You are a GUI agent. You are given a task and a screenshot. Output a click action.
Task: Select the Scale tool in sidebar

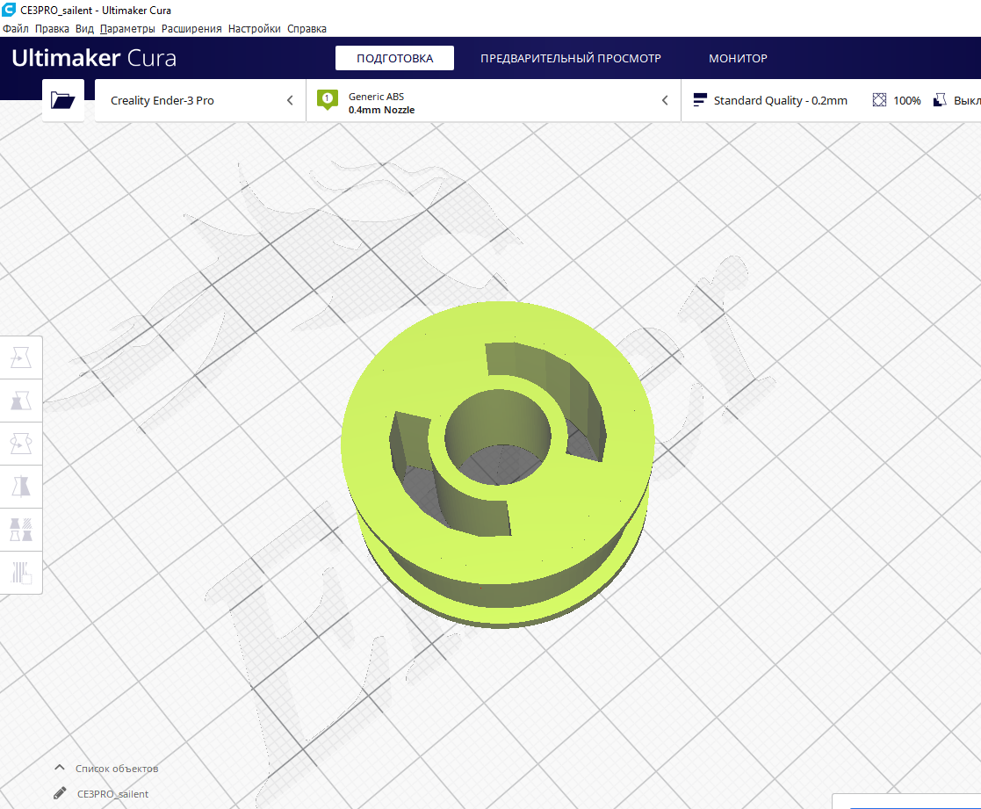21,401
